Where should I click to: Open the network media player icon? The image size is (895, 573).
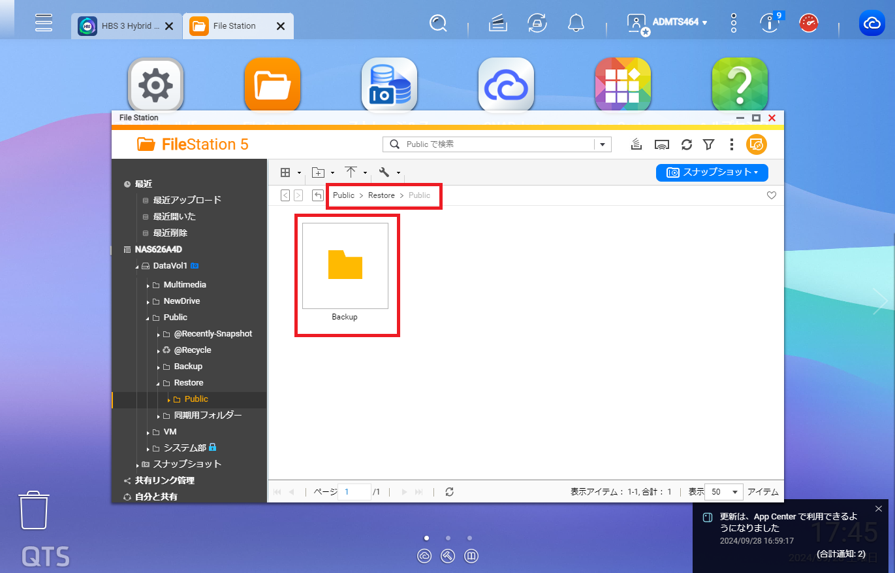[662, 144]
